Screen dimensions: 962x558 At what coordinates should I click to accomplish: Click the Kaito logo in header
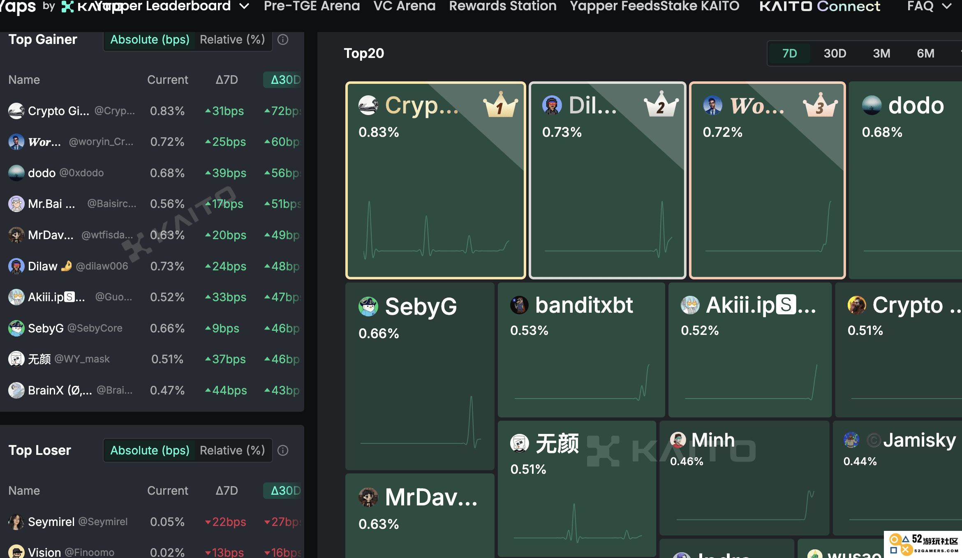pos(67,7)
